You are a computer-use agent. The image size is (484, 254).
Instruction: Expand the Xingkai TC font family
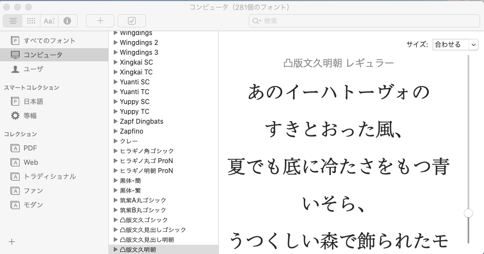pyautogui.click(x=116, y=72)
